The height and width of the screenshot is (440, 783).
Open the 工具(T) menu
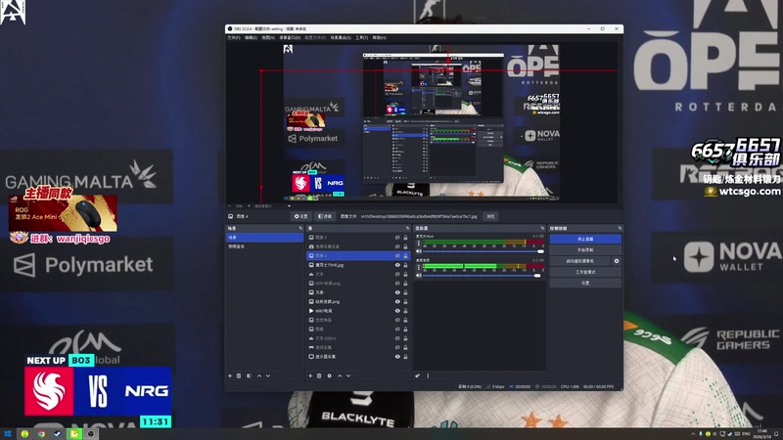(361, 38)
